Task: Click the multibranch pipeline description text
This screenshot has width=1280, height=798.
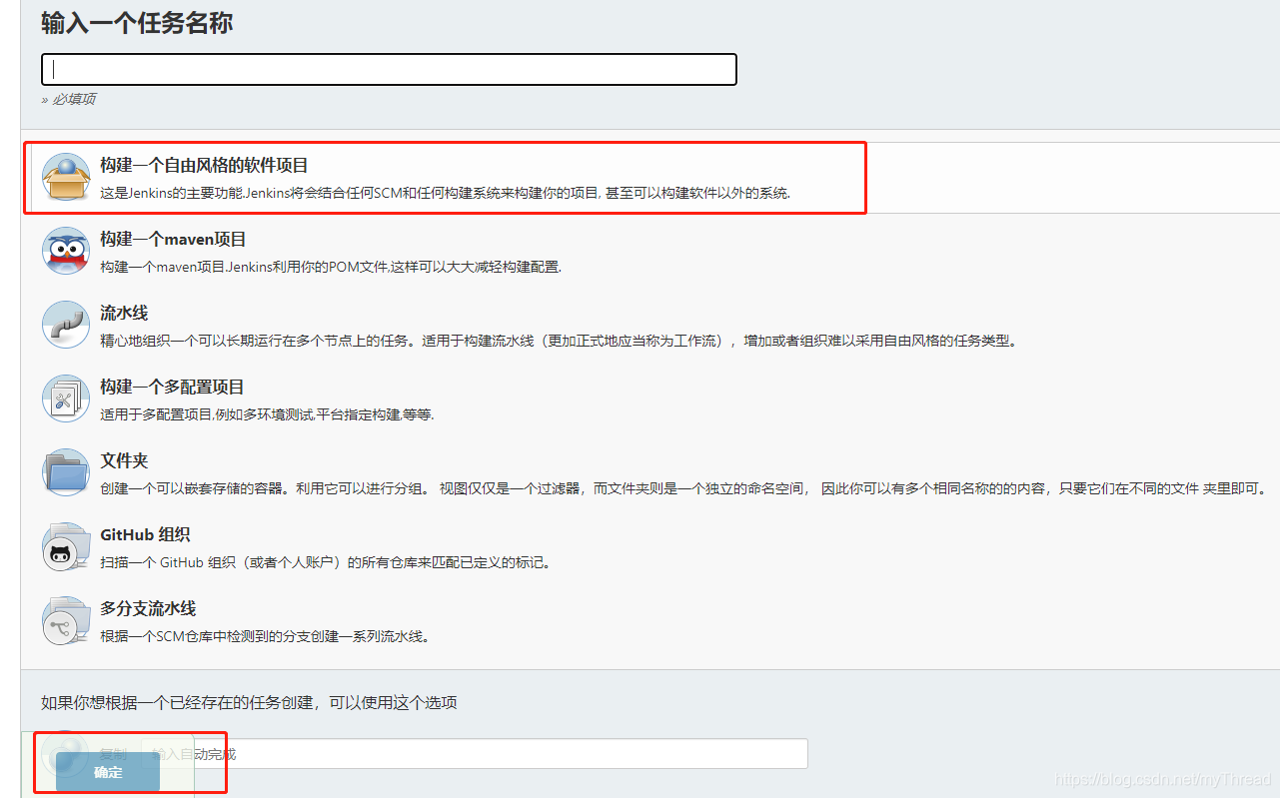Action: click(265, 637)
